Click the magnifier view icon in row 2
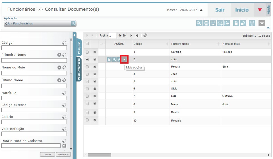Image resolution: width=273 pixels, height=159 pixels. (x=114, y=59)
